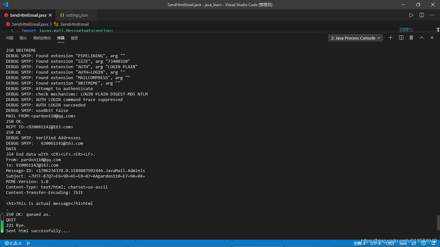Image resolution: width=440 pixels, height=247 pixels.
Task: Select the 终端 (Terminal) panel tab
Action: coord(61,38)
